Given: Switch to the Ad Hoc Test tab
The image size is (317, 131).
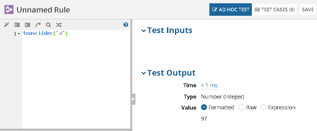Looking at the screenshot, I should (x=231, y=10).
